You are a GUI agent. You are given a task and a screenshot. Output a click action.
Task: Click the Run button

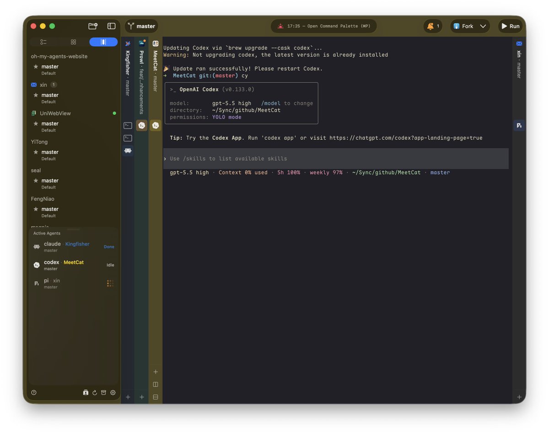pos(510,26)
